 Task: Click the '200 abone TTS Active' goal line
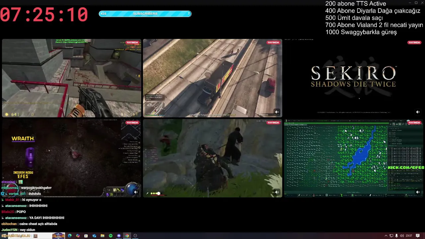[x=356, y=4]
